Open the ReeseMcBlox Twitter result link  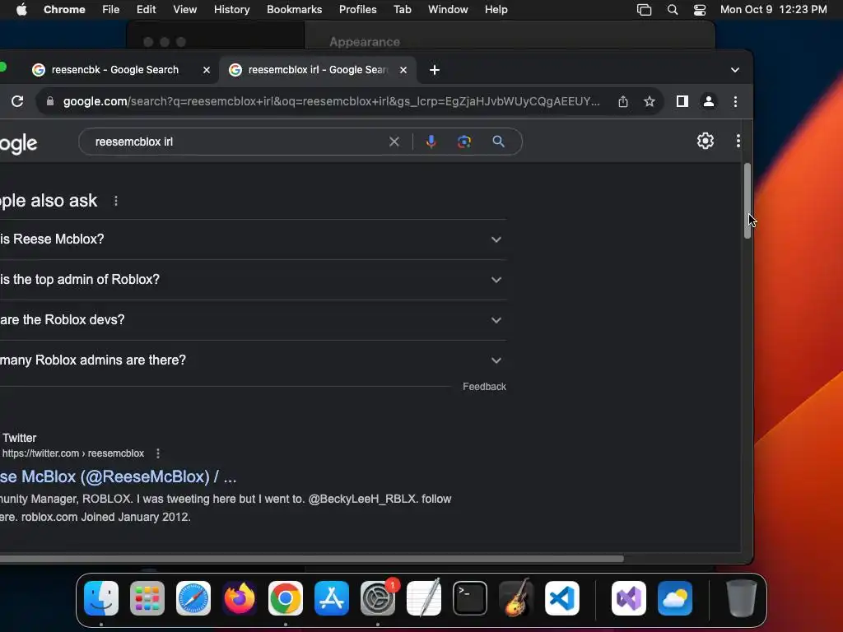point(119,476)
